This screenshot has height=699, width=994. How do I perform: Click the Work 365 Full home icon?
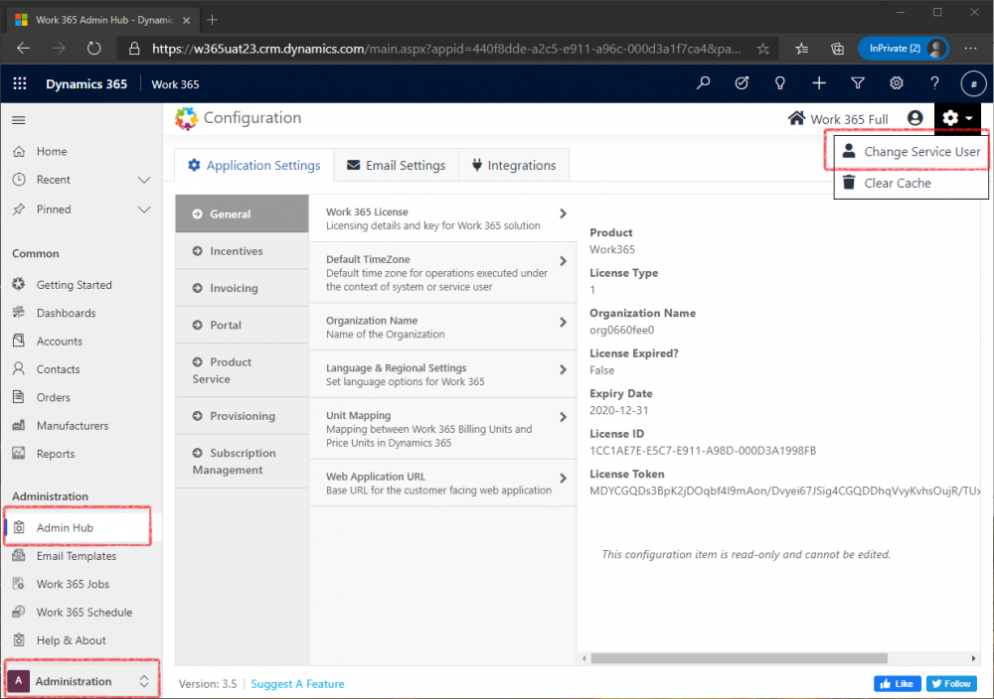tap(796, 118)
